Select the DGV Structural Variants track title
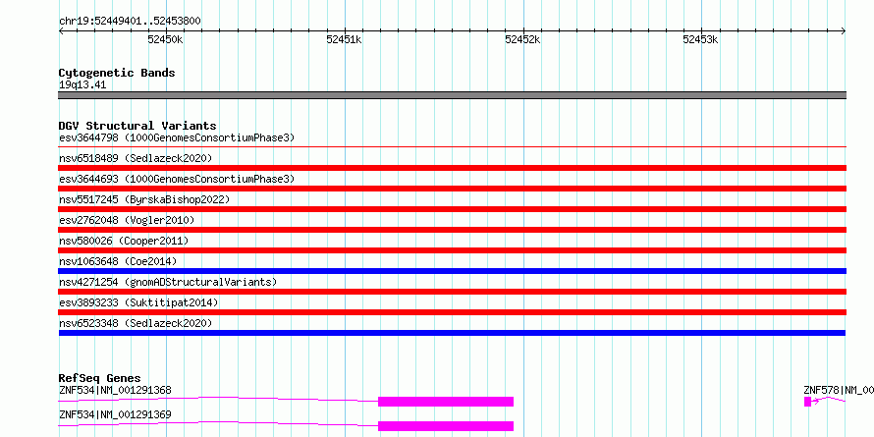874x437 pixels. [x=137, y=126]
